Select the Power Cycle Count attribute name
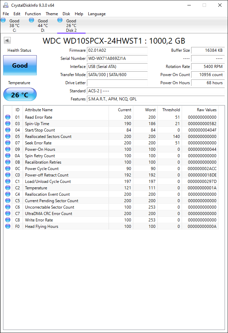This screenshot has width=228, height=333. coord(42,169)
